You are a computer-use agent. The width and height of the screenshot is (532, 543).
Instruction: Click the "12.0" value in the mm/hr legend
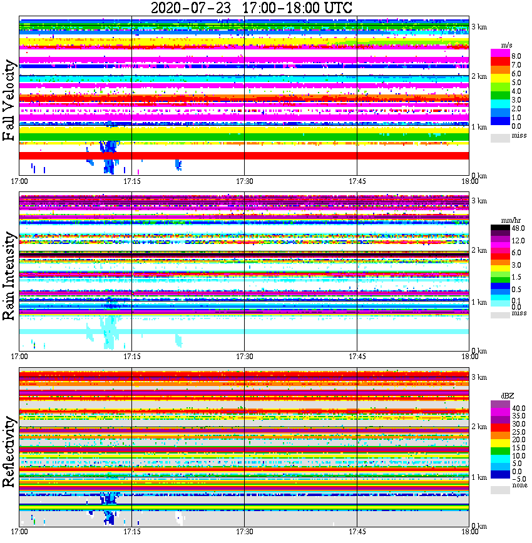[518, 240]
